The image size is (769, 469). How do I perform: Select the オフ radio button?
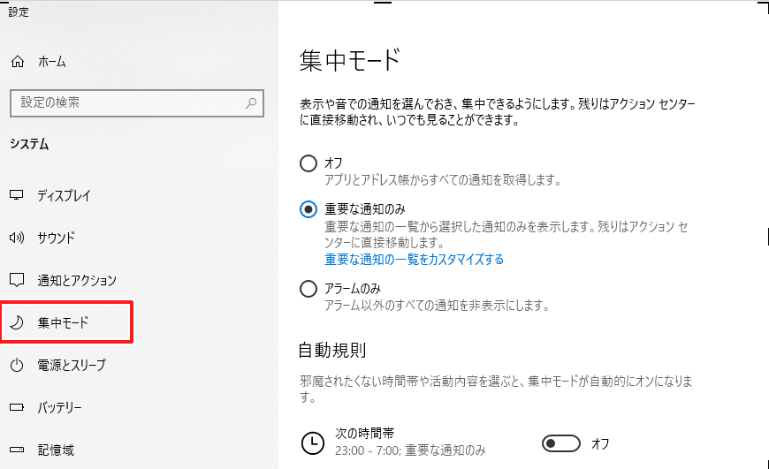(x=308, y=163)
